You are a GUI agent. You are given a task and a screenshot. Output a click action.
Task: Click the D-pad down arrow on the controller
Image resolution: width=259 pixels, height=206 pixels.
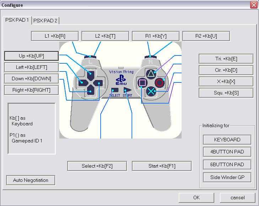pos(91,90)
